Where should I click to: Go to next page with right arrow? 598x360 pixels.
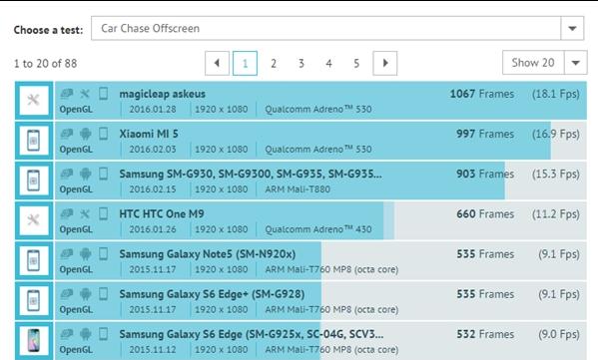pyautogui.click(x=384, y=63)
